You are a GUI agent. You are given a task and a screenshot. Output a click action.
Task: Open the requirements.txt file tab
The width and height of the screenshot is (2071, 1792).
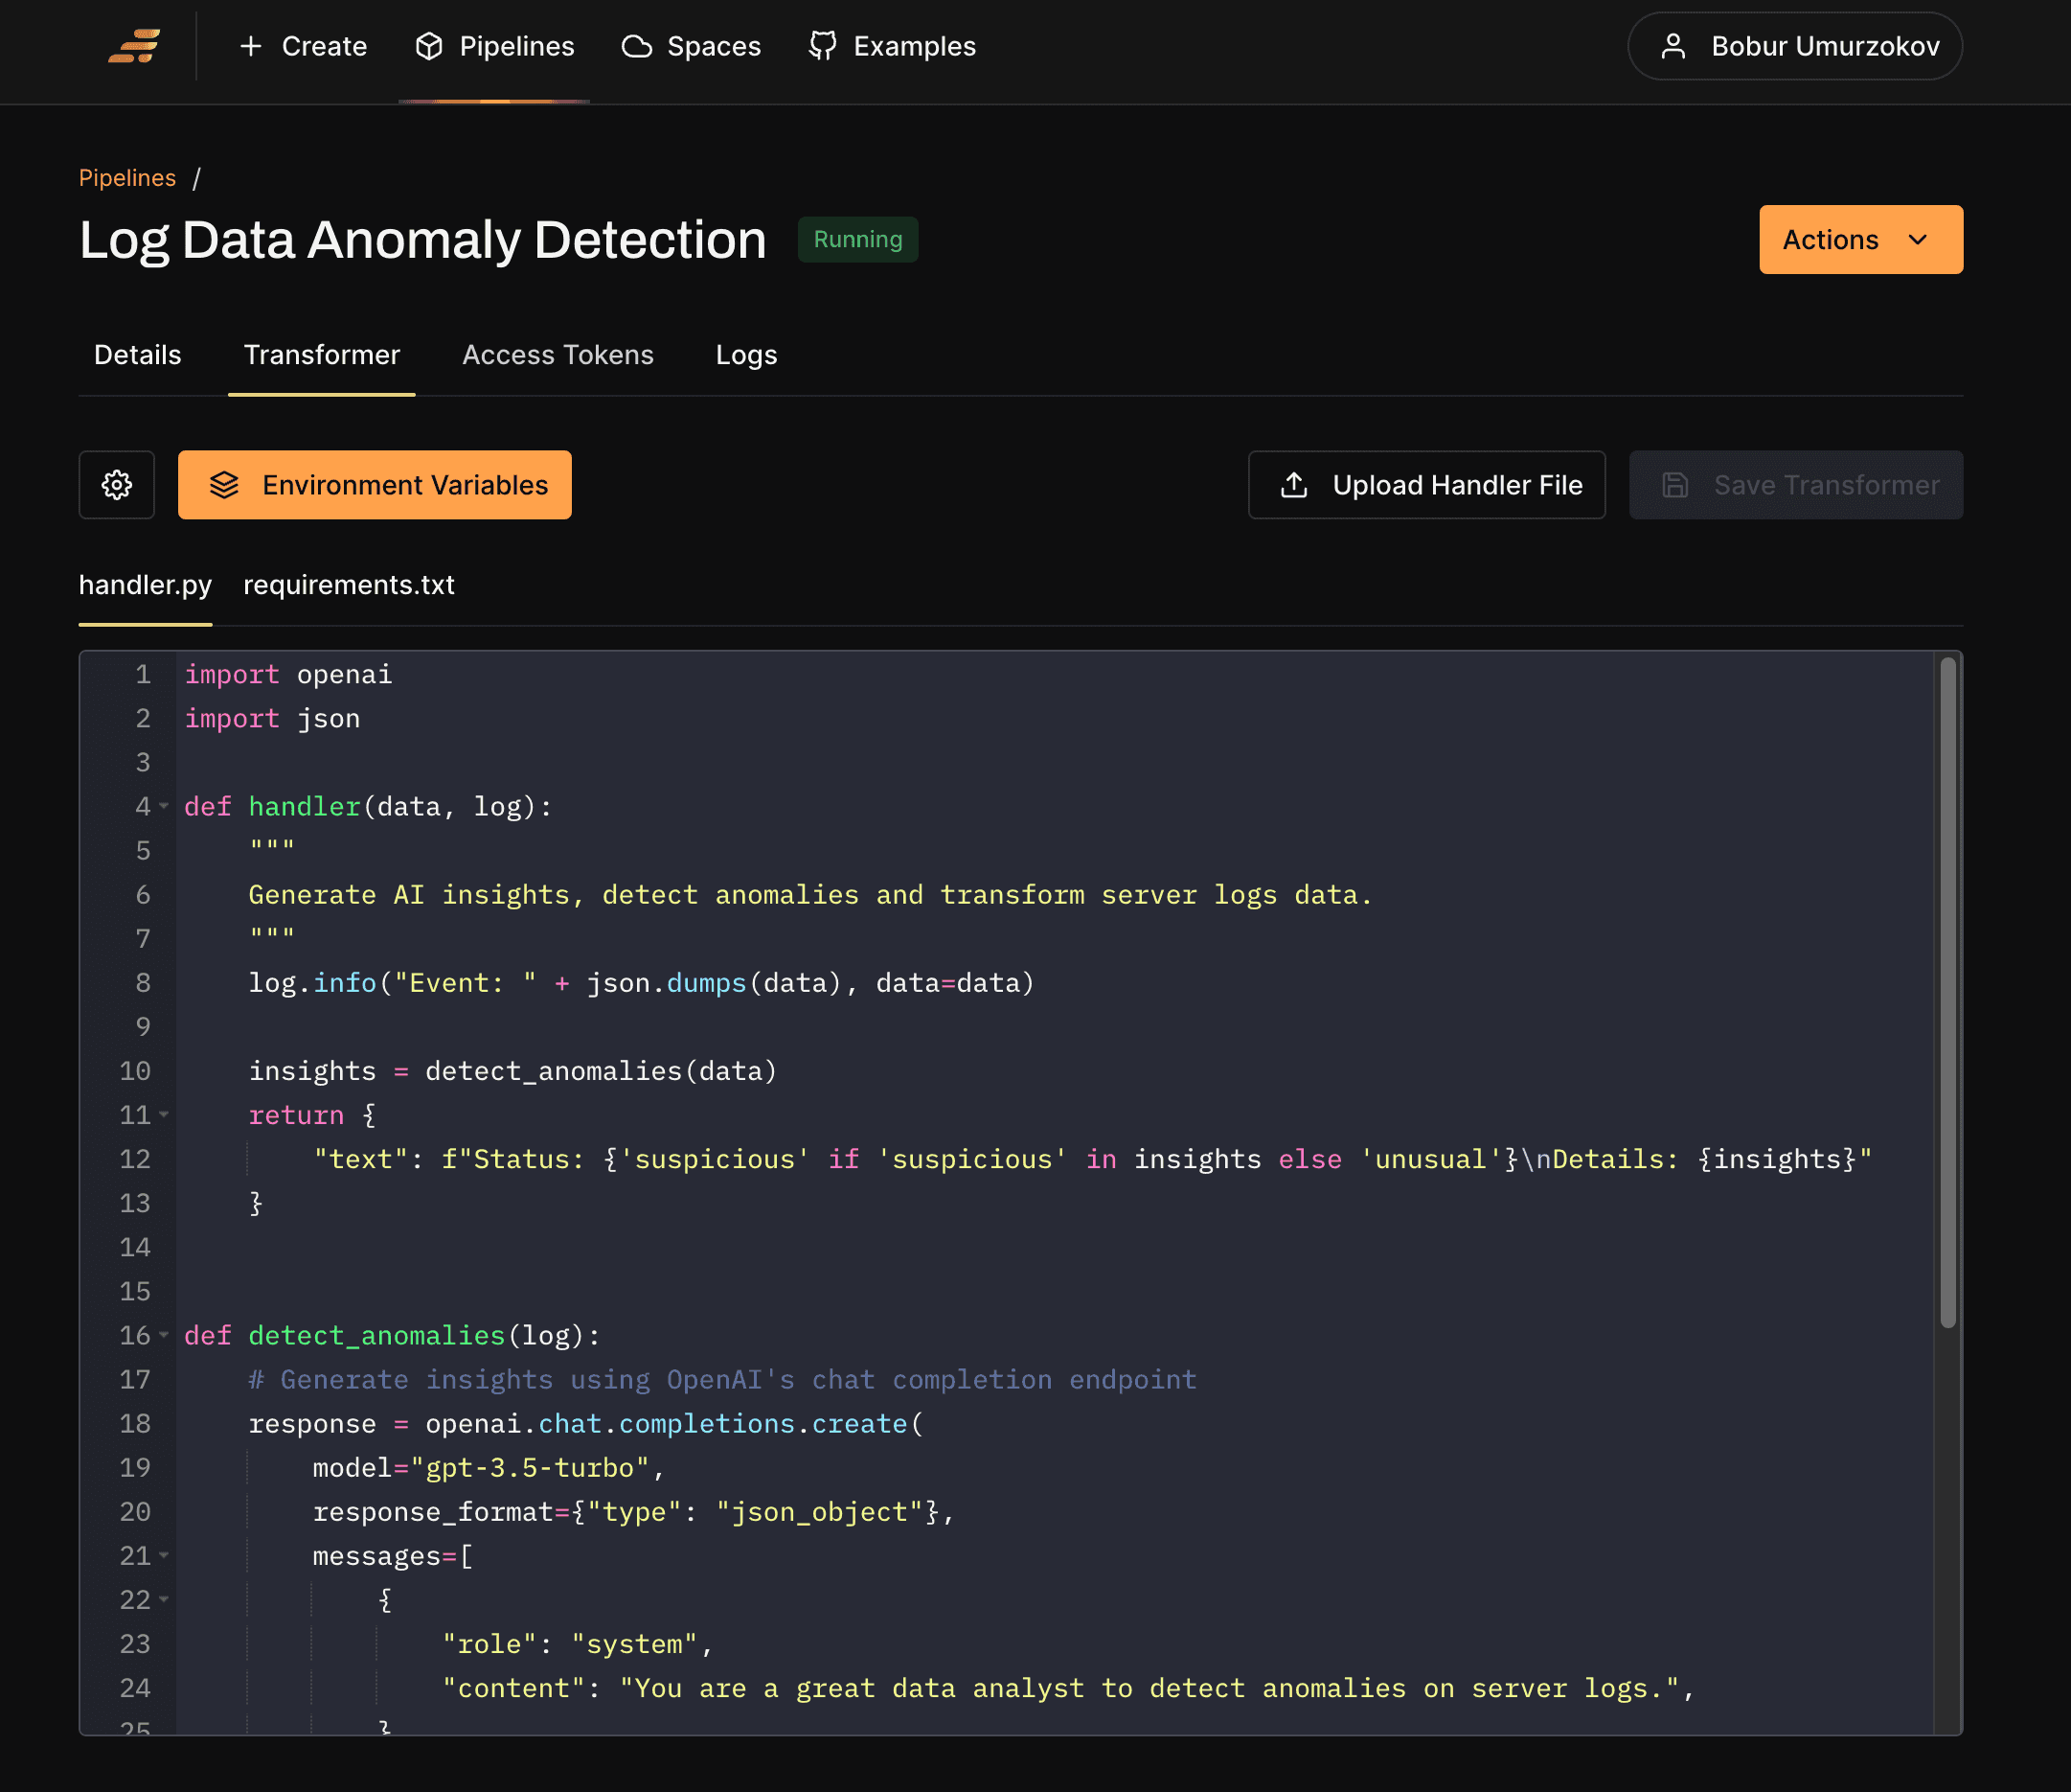(x=349, y=585)
